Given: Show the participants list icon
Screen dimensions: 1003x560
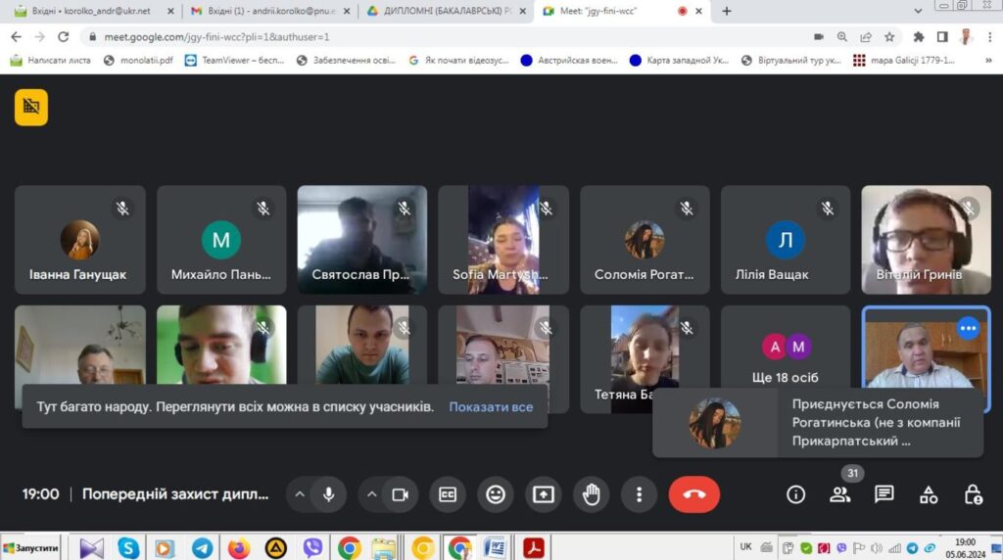Looking at the screenshot, I should 839,494.
